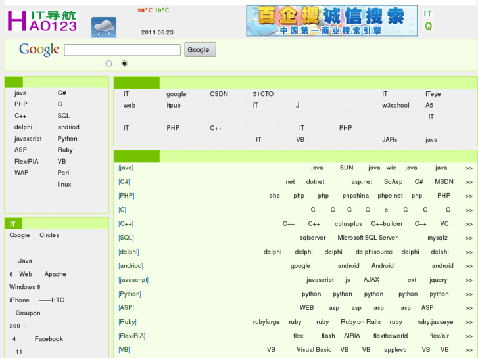Image resolution: width=478 pixels, height=358 pixels.
Task: Open the [java] category link
Action: [126, 168]
